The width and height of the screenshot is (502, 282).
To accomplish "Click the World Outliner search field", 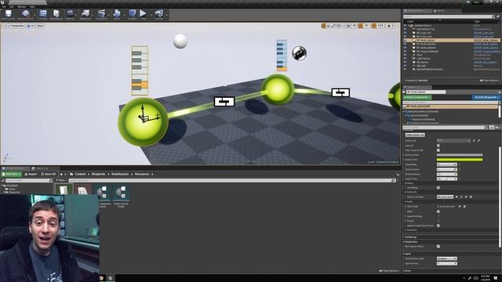I will pyautogui.click(x=448, y=16).
